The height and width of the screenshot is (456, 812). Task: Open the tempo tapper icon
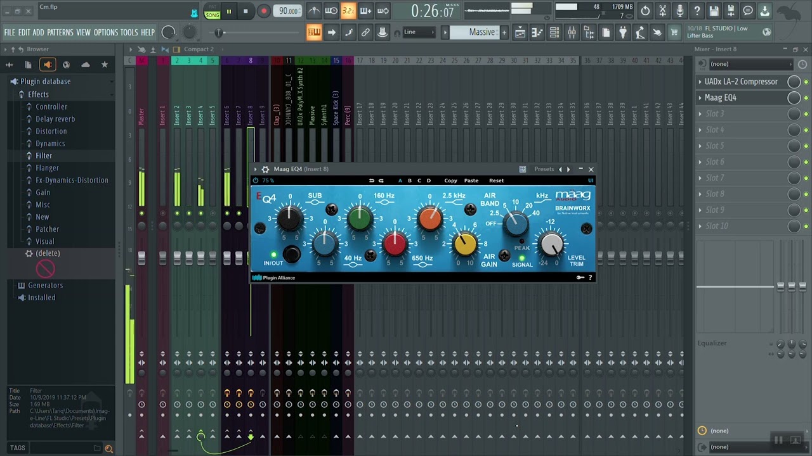click(x=640, y=33)
